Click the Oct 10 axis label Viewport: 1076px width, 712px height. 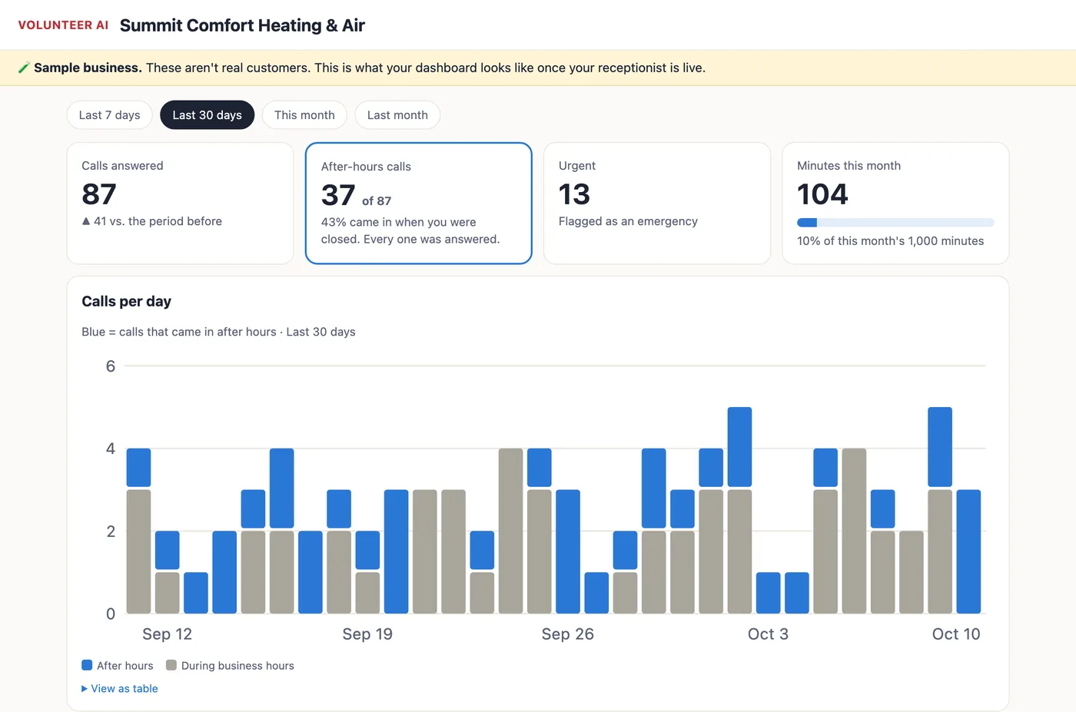pos(956,634)
